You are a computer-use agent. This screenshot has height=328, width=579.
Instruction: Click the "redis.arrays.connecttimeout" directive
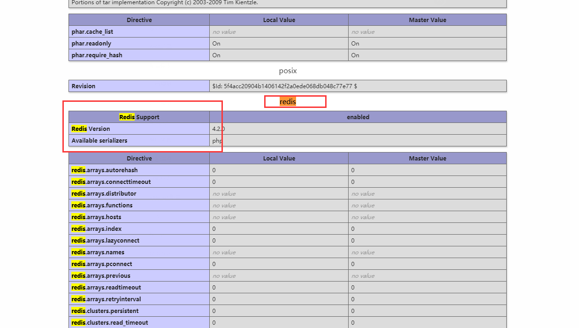point(111,182)
